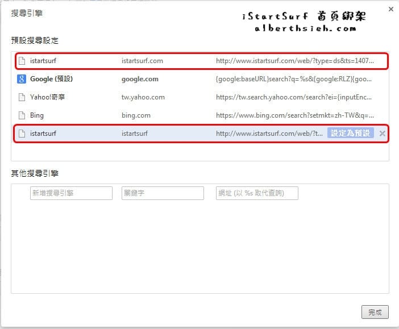This screenshot has width=399, height=329.
Task: Focus the 網址 (以 %s 取代查詢) field
Action: coord(257,193)
